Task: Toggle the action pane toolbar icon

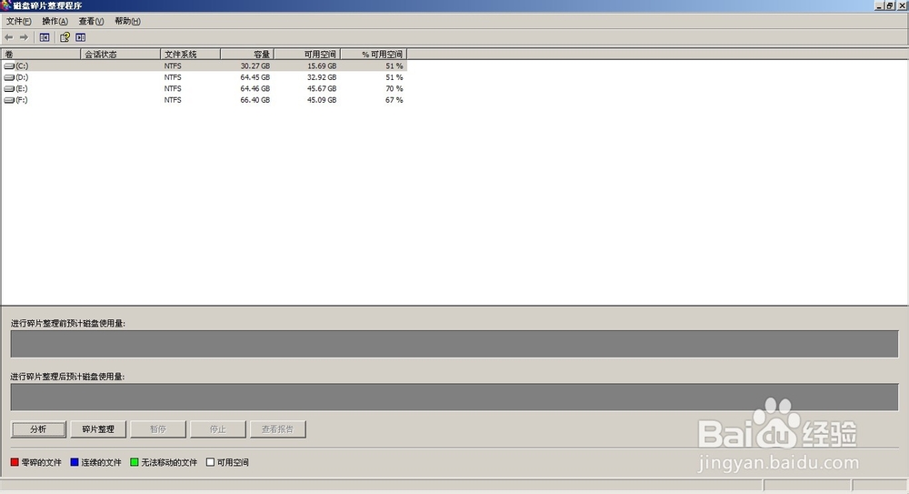Action: click(x=81, y=37)
